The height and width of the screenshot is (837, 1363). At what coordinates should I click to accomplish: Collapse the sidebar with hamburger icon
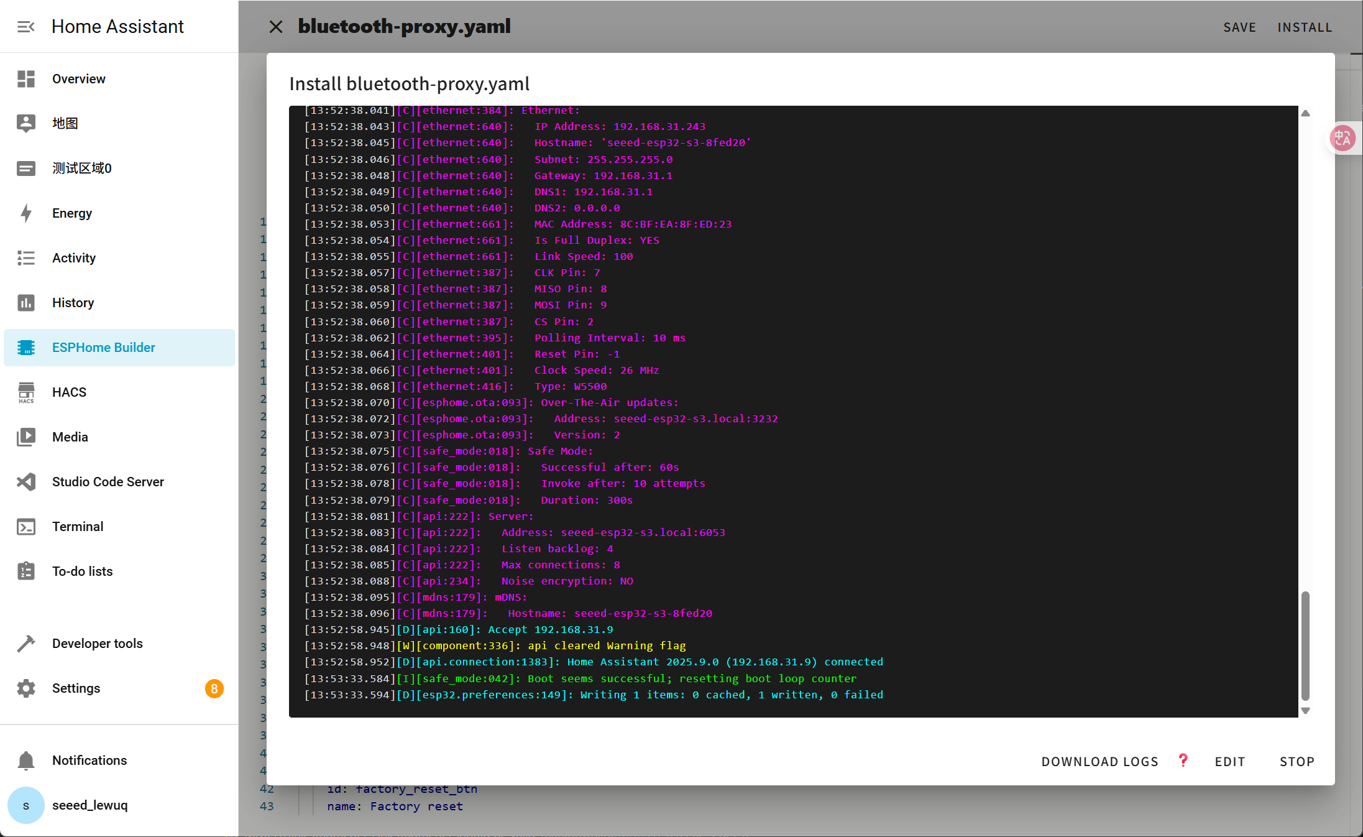click(25, 27)
